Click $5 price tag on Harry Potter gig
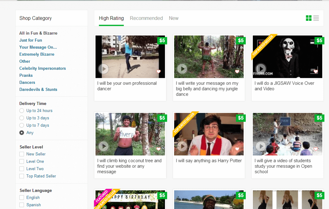The width and height of the screenshot is (329, 209). click(x=241, y=118)
